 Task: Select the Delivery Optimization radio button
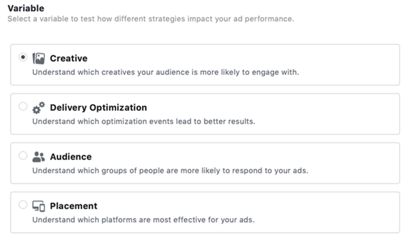(23, 106)
